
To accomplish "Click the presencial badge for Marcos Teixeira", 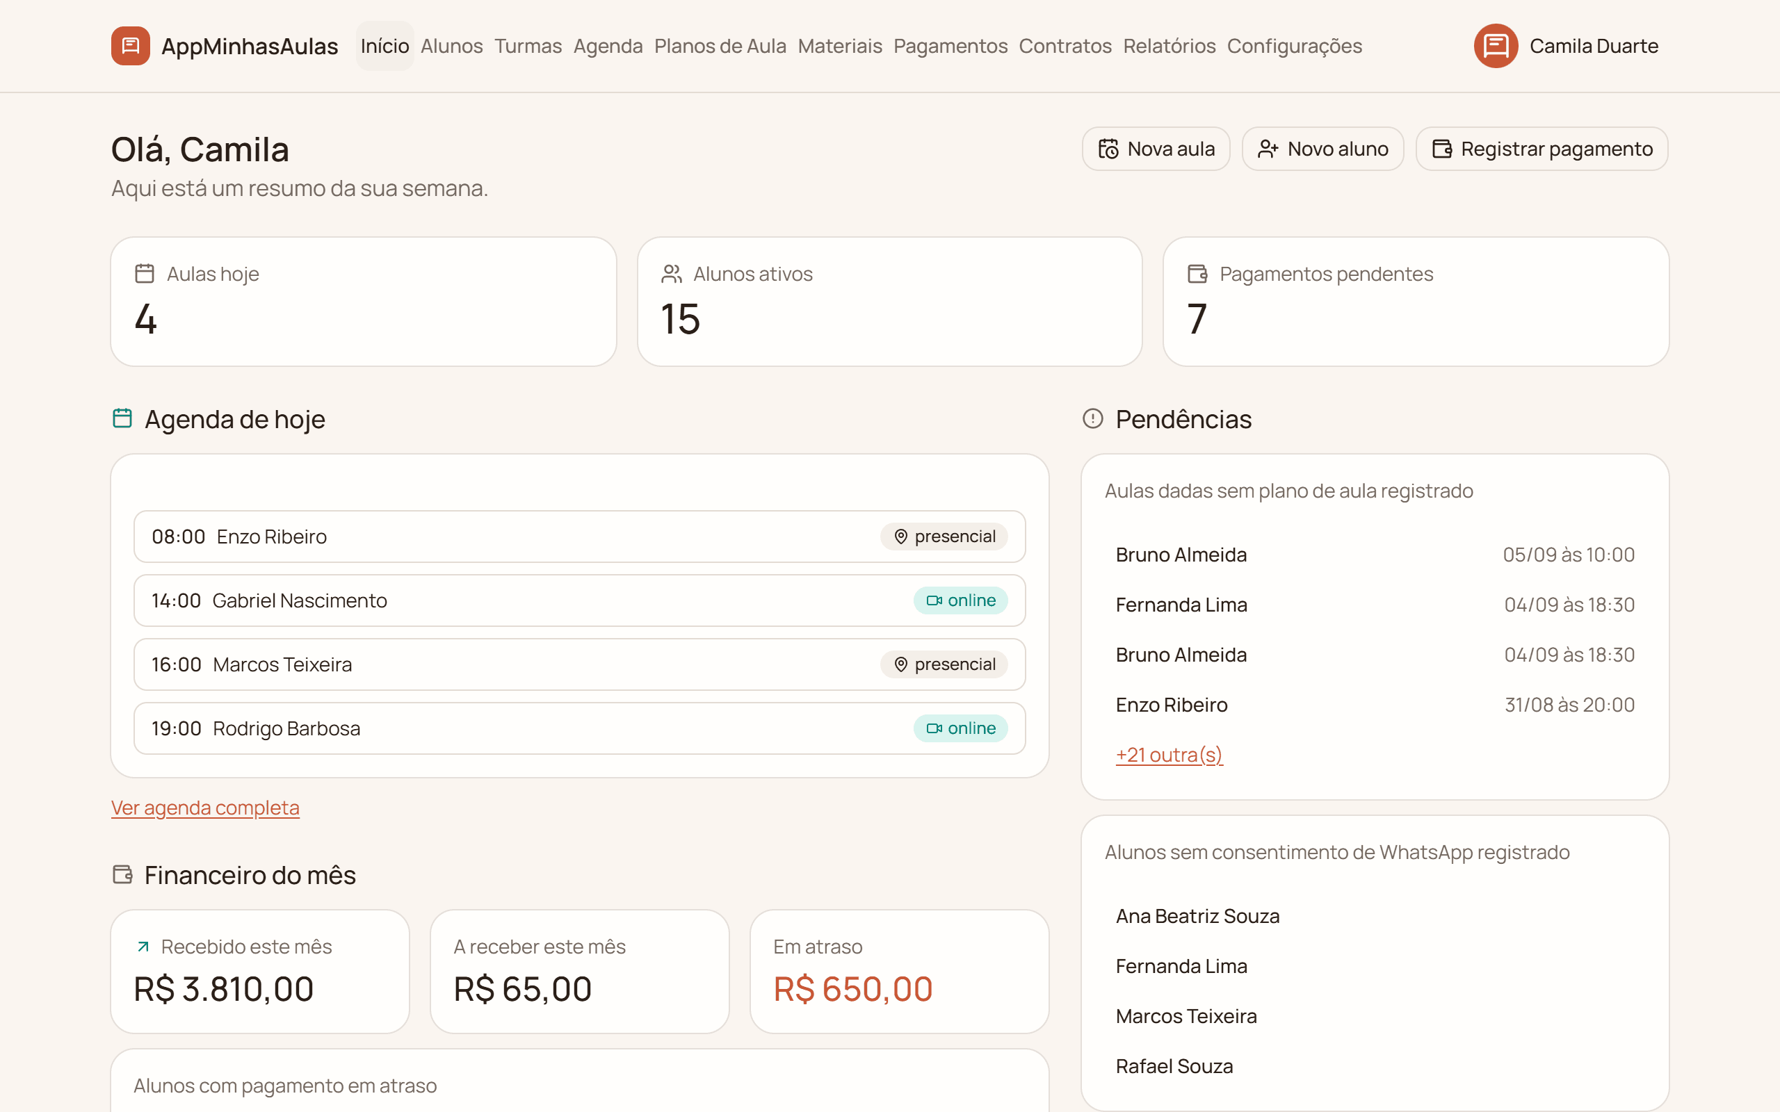I will tap(944, 664).
